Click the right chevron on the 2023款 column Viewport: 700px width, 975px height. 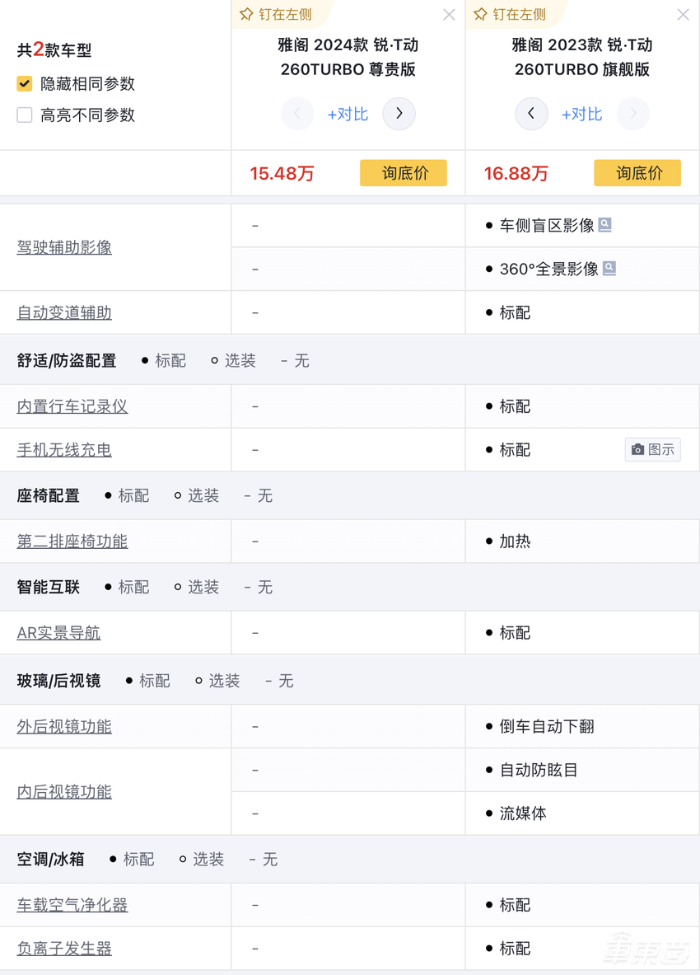coord(632,114)
